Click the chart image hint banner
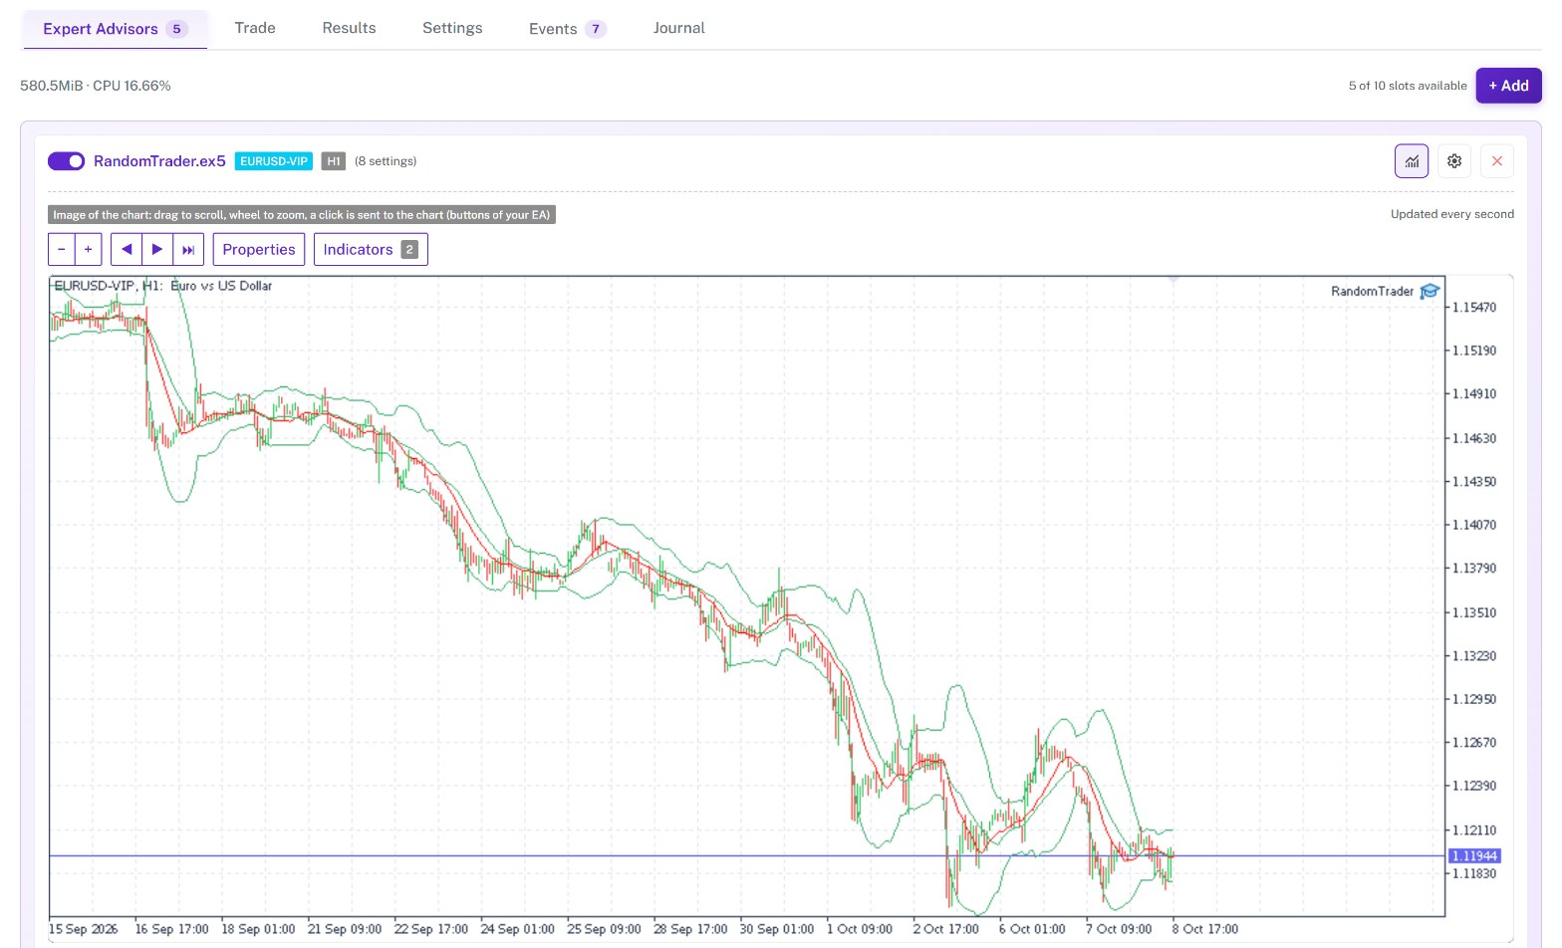Viewport: 1562px width, 948px height. (x=302, y=214)
